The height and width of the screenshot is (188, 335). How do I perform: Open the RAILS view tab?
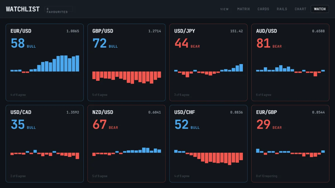[282, 9]
